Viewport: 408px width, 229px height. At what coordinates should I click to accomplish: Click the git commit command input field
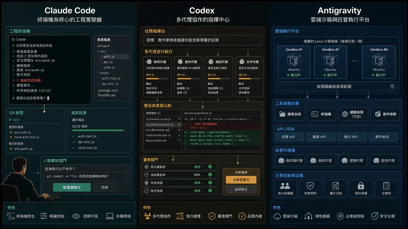pos(86,176)
